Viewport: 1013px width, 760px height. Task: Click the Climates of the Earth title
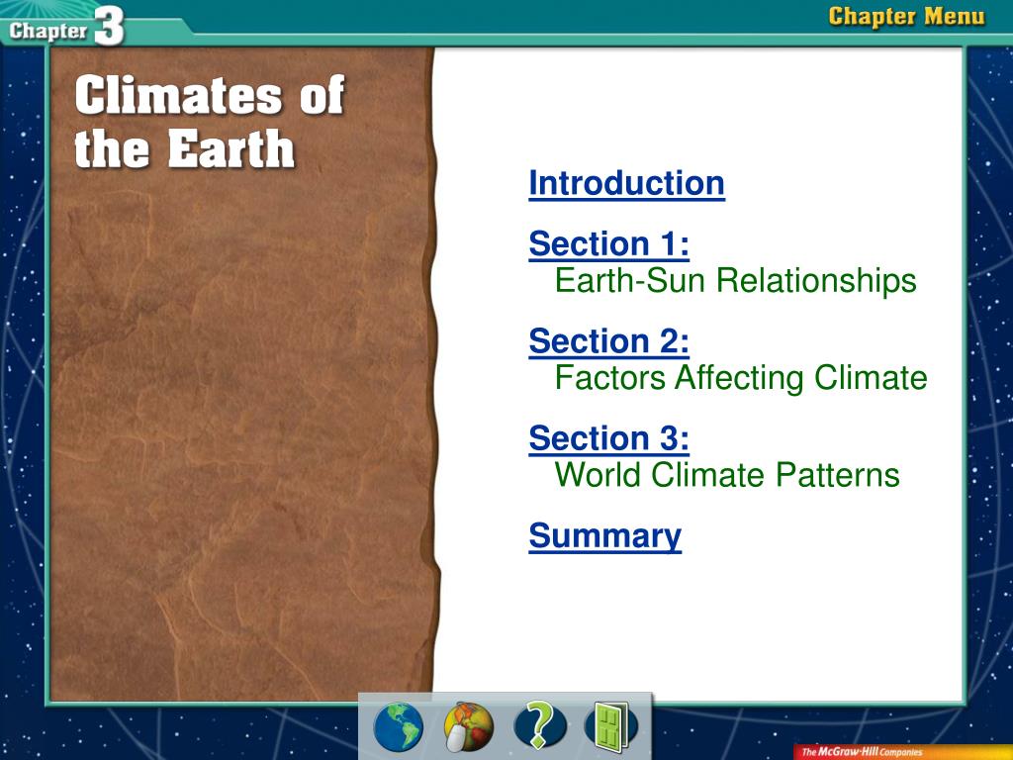coord(210,122)
